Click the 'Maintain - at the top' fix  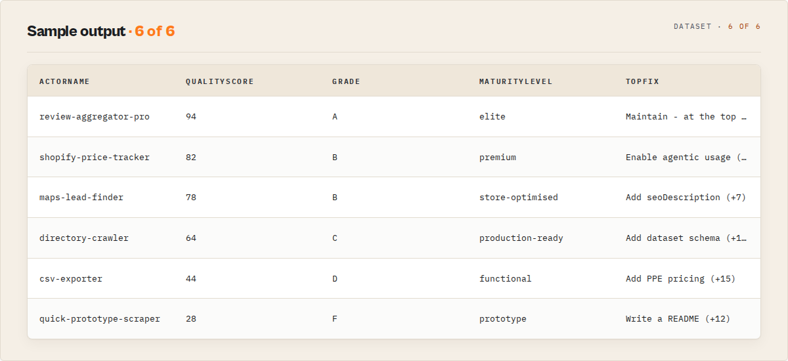pos(686,117)
